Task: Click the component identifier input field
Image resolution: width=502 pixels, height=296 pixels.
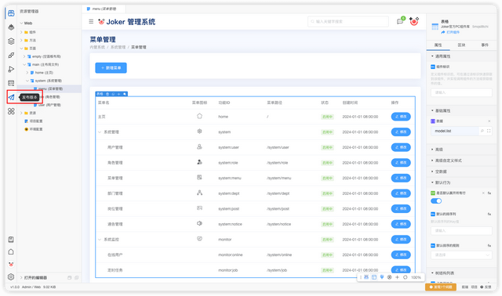Action: (x=461, y=92)
